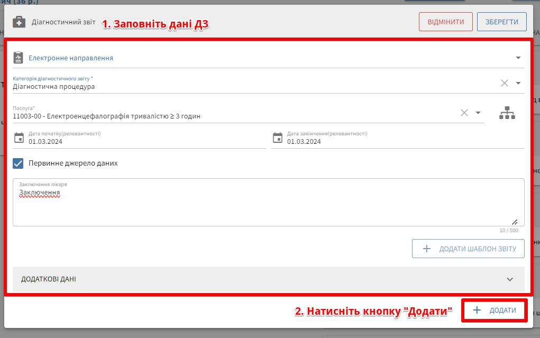Clear the selected Послуга value
Screen dimensions: 540x338
tap(464, 113)
